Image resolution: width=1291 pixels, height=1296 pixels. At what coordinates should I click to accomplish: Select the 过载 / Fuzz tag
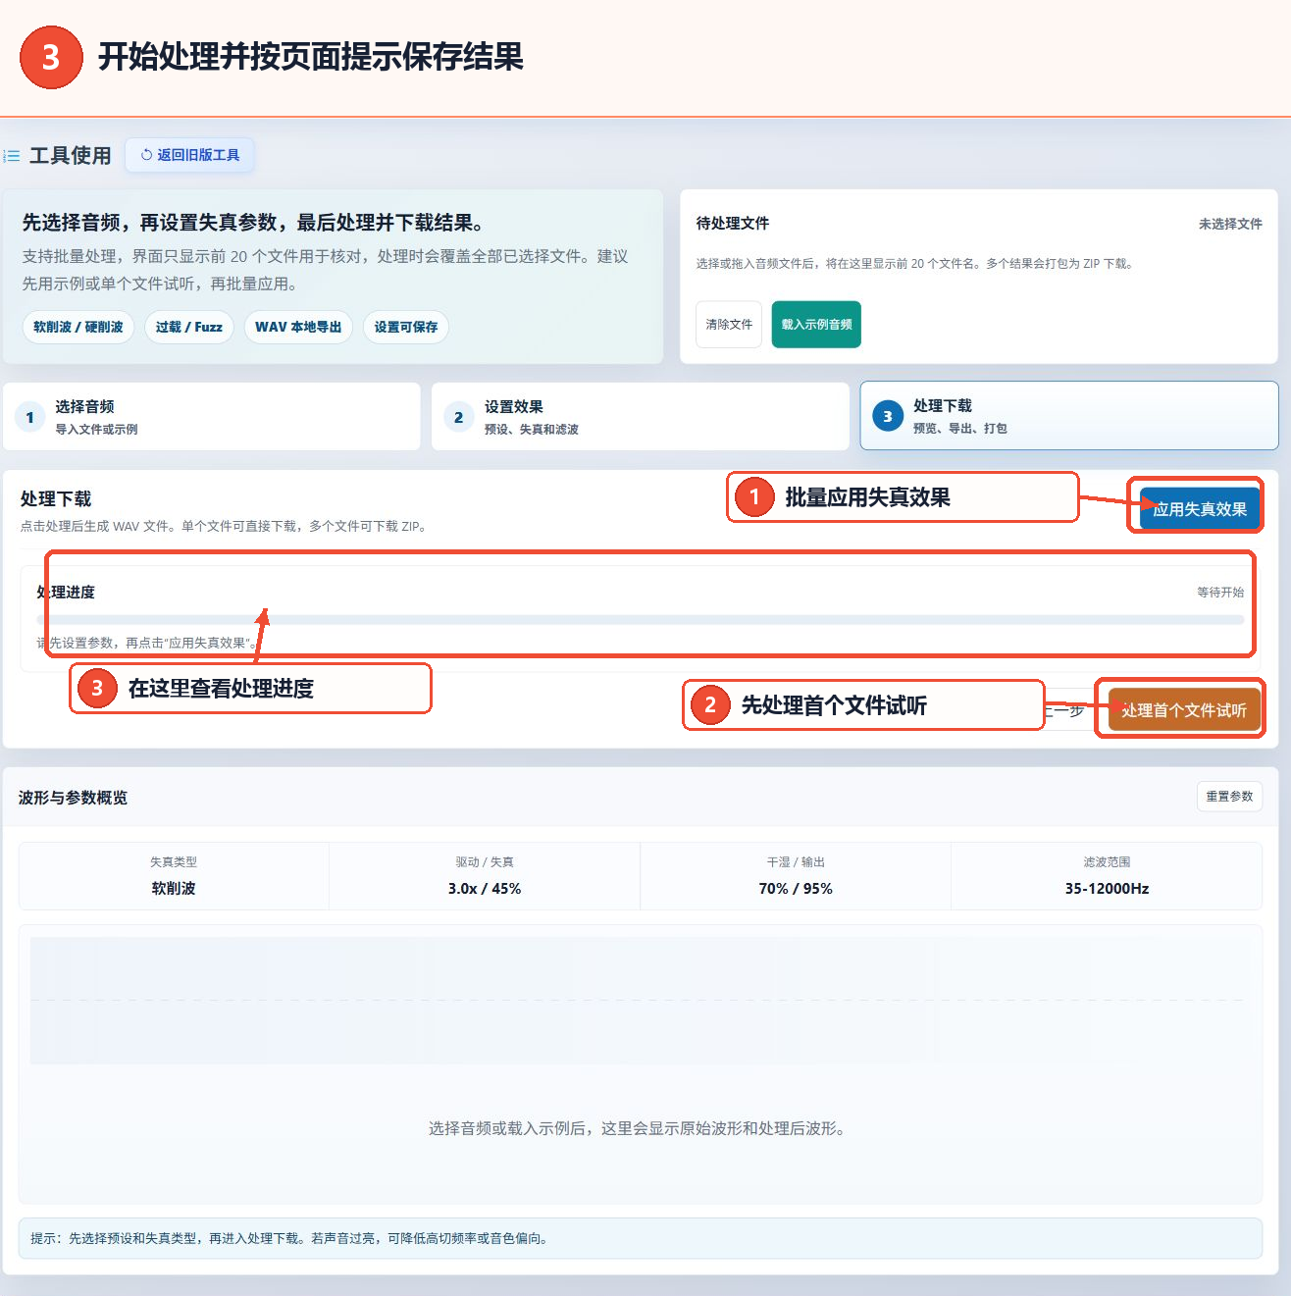pos(189,327)
